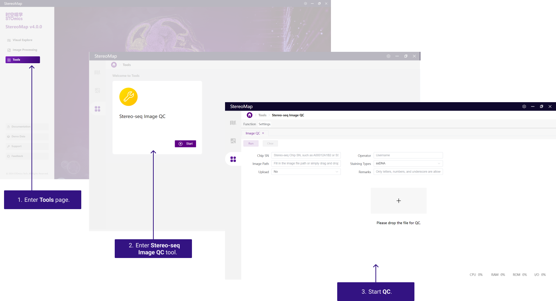Click the Tools breadcrumb in the Tools window

[x=127, y=65]
